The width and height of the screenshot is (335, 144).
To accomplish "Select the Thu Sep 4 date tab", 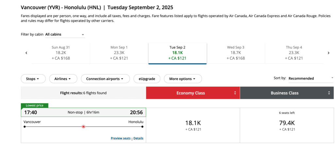I will 294,53.
